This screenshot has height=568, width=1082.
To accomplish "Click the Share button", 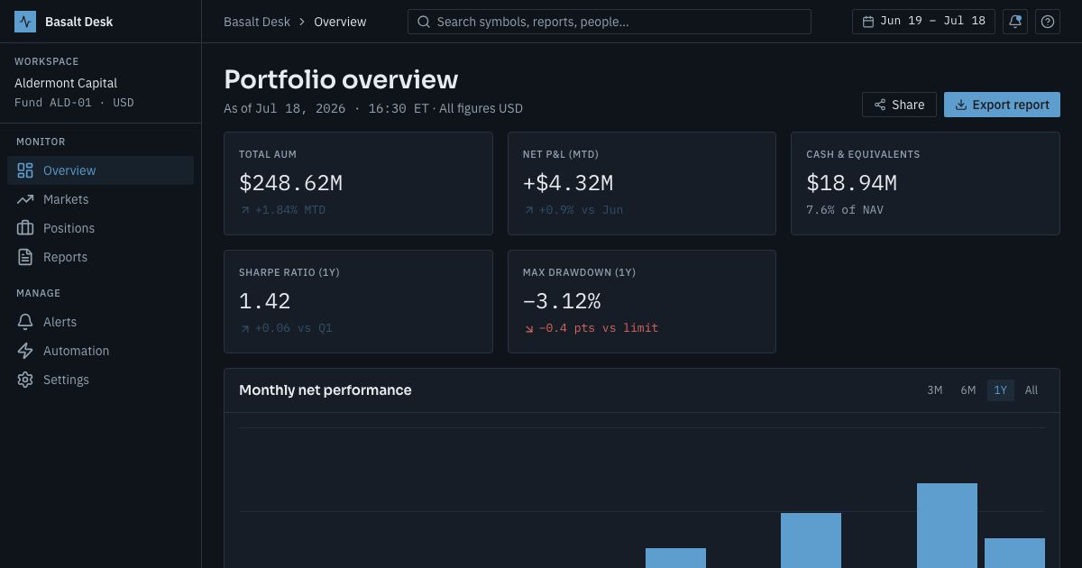I will (899, 105).
